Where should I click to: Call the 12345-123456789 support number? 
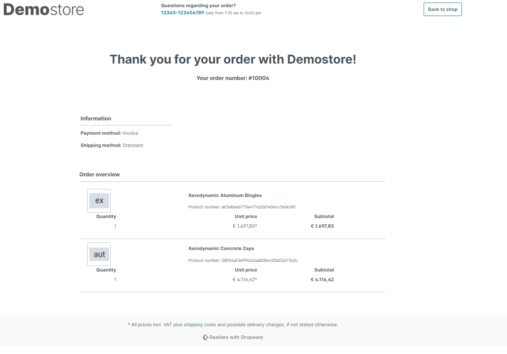pyautogui.click(x=182, y=13)
